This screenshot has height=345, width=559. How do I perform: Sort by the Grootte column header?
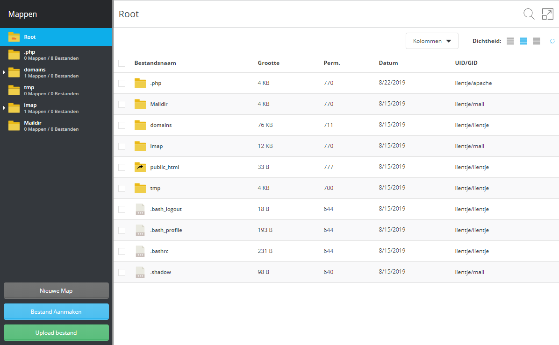(268, 63)
